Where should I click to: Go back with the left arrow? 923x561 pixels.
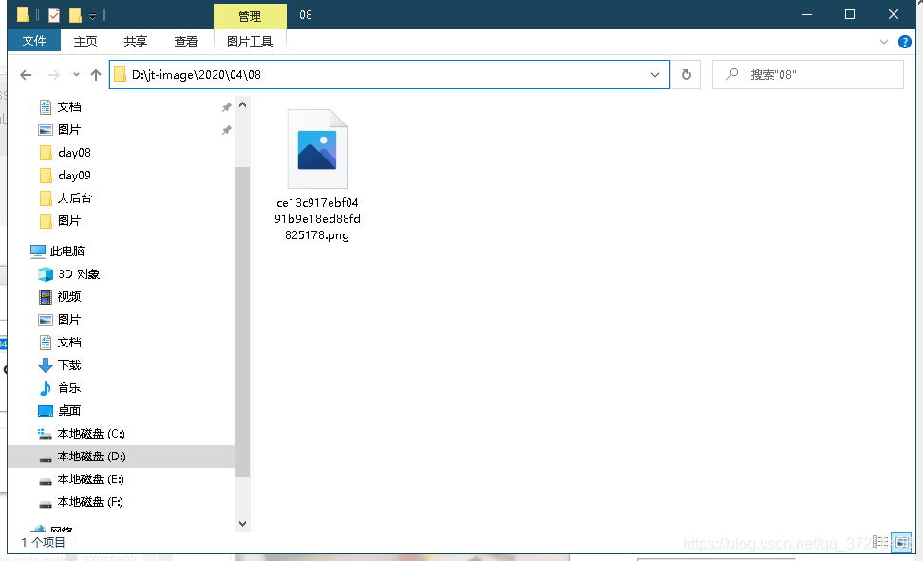click(26, 75)
